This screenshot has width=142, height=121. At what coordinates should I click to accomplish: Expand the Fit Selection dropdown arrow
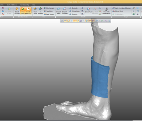point(123,14)
